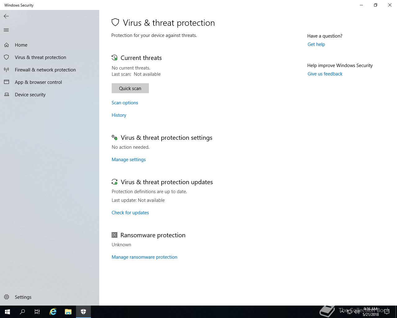Viewport: 397px width, 318px height.
Task: Click Check for updates link
Action: (x=130, y=213)
